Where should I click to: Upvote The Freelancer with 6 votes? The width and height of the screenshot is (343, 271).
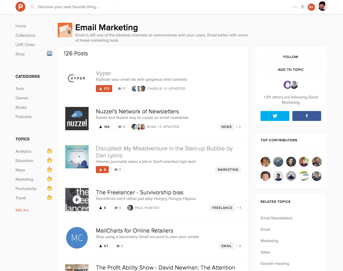pyautogui.click(x=102, y=208)
